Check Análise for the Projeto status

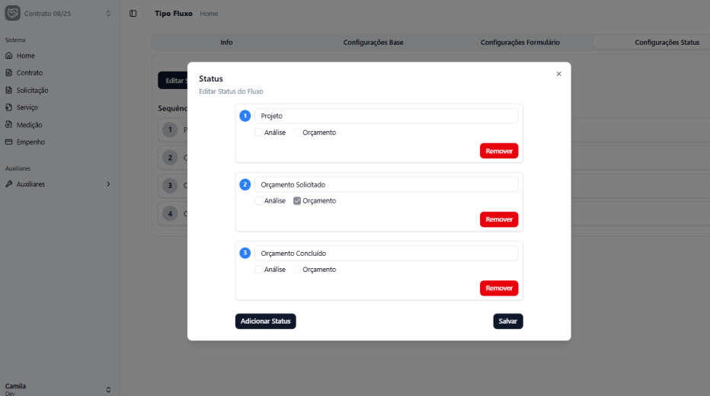pyautogui.click(x=258, y=133)
